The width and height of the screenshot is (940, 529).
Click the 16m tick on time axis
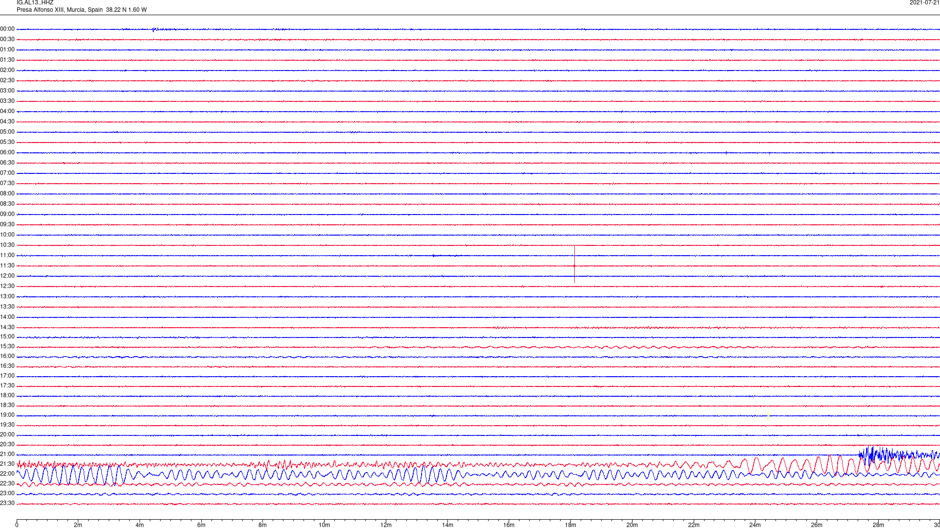[509, 525]
